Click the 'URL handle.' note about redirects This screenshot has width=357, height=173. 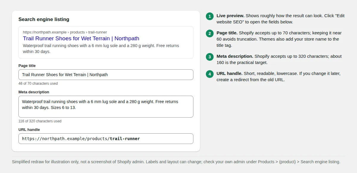(x=278, y=76)
